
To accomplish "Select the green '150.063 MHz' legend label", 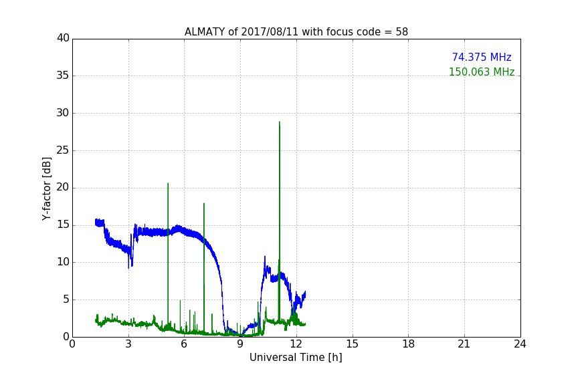I will (x=482, y=72).
